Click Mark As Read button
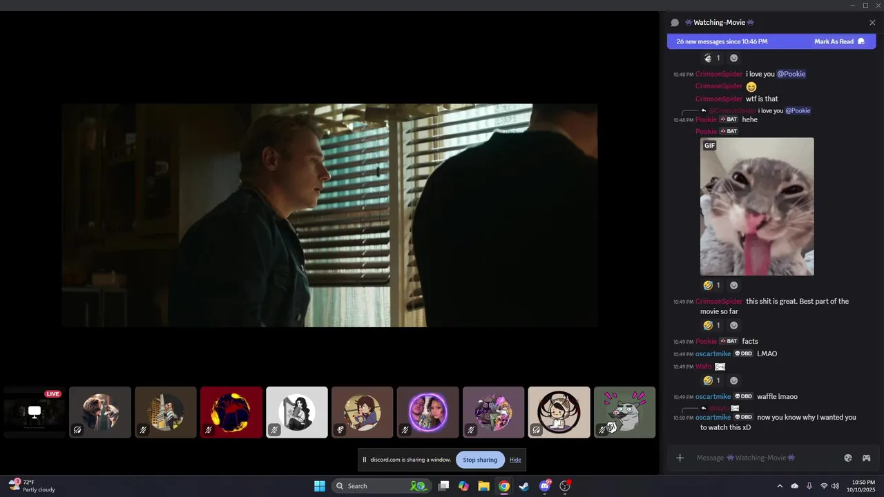Viewport: 884px width, 497px height. click(x=839, y=41)
